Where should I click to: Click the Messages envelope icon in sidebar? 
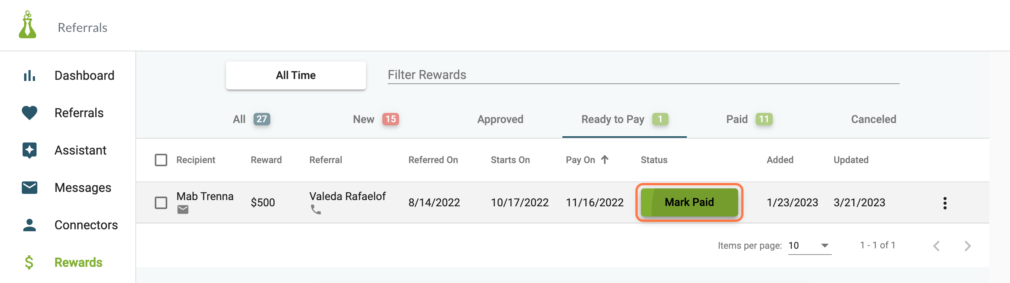(x=30, y=188)
